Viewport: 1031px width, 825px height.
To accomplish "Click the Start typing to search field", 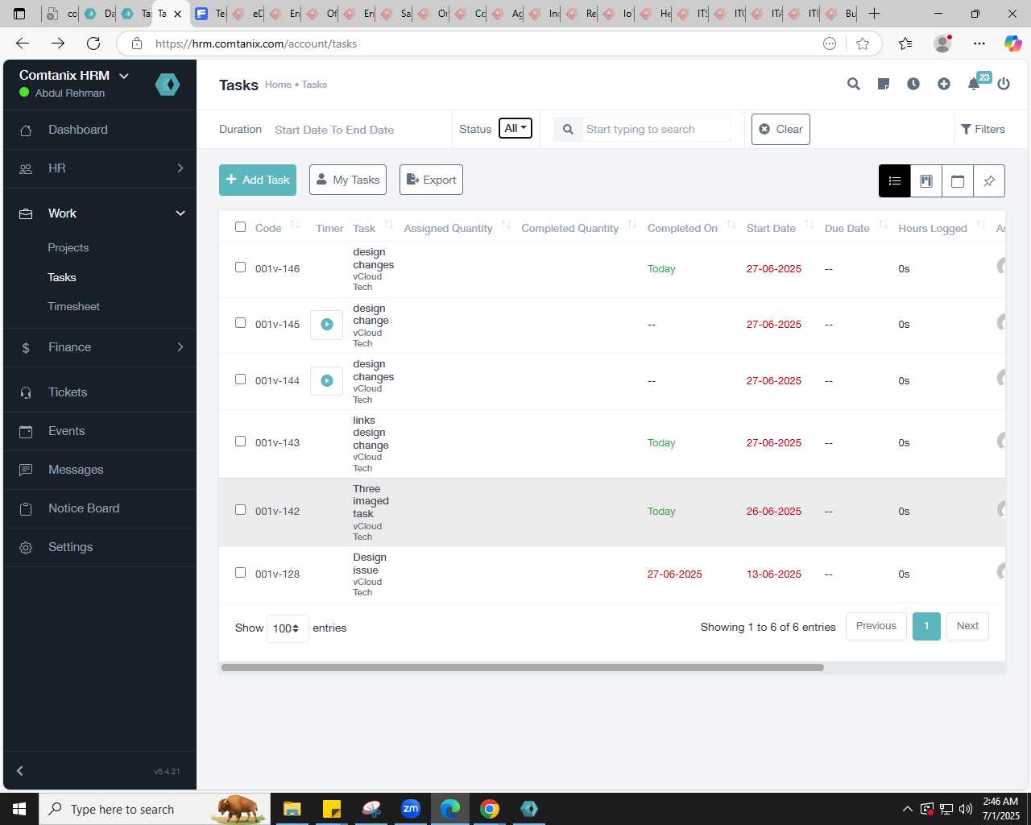I will click(x=656, y=130).
